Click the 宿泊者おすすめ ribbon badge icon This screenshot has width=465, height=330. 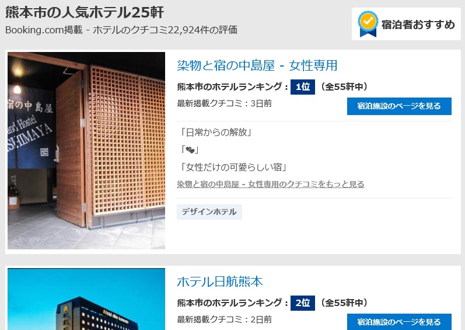(368, 24)
